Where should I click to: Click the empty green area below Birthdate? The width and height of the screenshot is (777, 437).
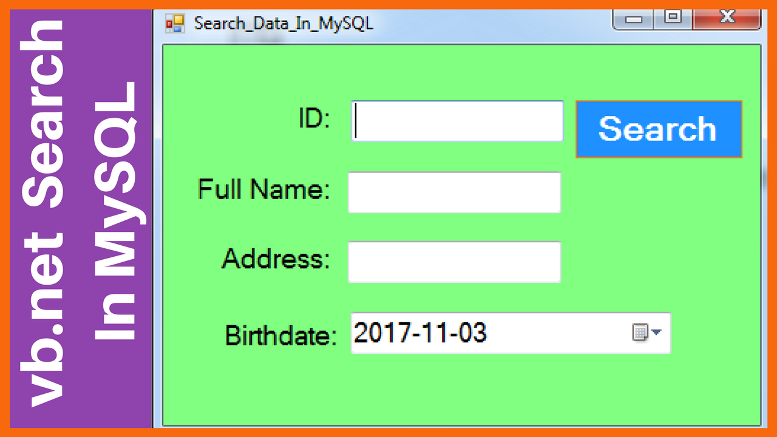pyautogui.click(x=461, y=388)
